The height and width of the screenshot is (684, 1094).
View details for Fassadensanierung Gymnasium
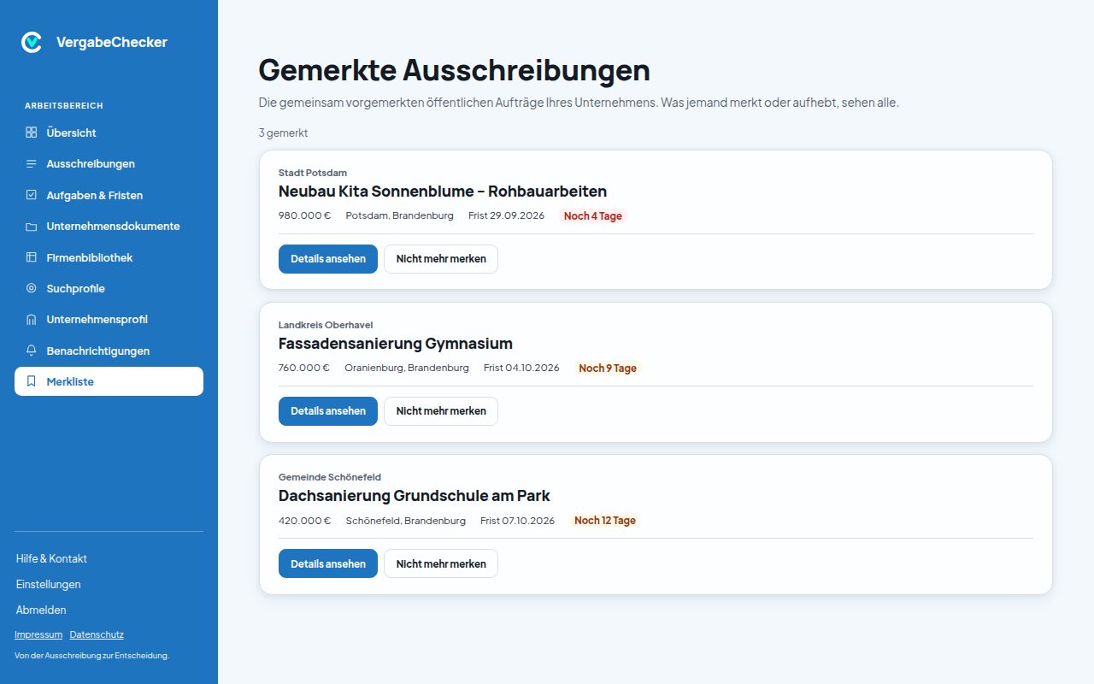point(328,411)
